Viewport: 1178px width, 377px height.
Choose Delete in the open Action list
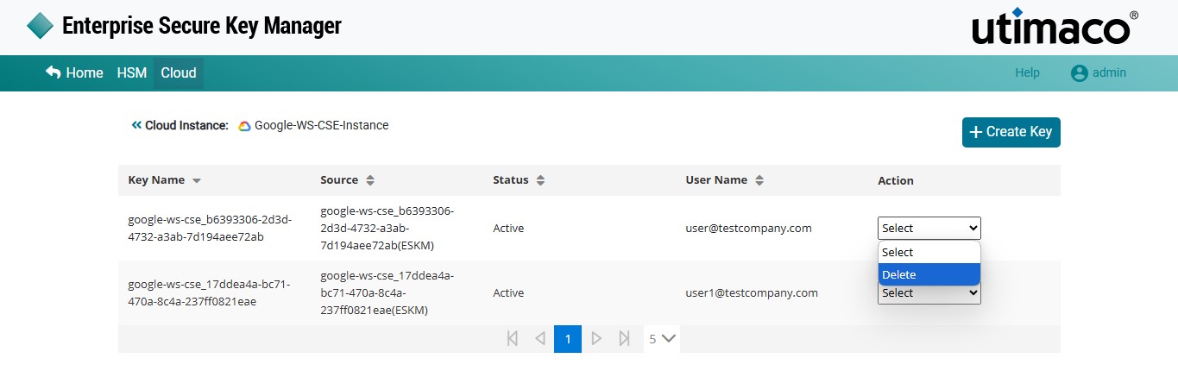click(x=929, y=274)
